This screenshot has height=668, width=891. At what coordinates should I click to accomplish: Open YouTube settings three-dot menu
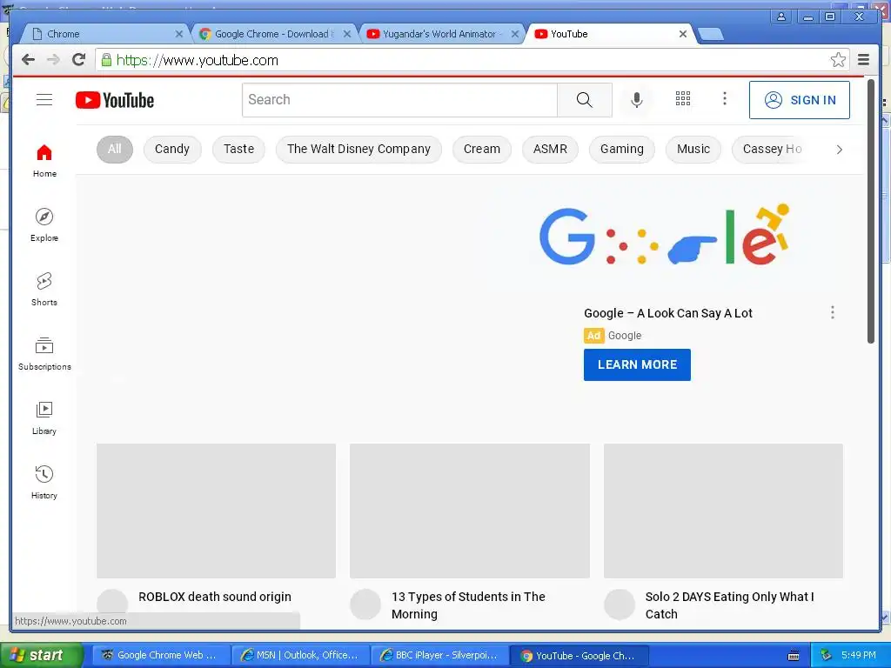(x=725, y=99)
